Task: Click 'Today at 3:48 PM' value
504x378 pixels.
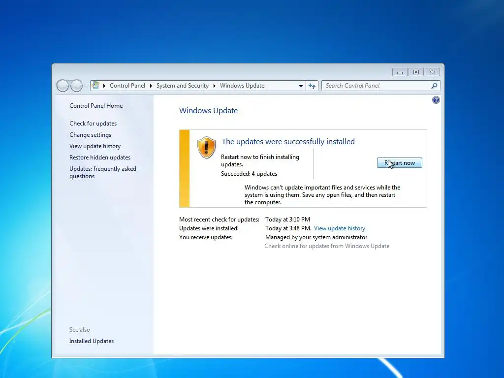Action: click(287, 228)
